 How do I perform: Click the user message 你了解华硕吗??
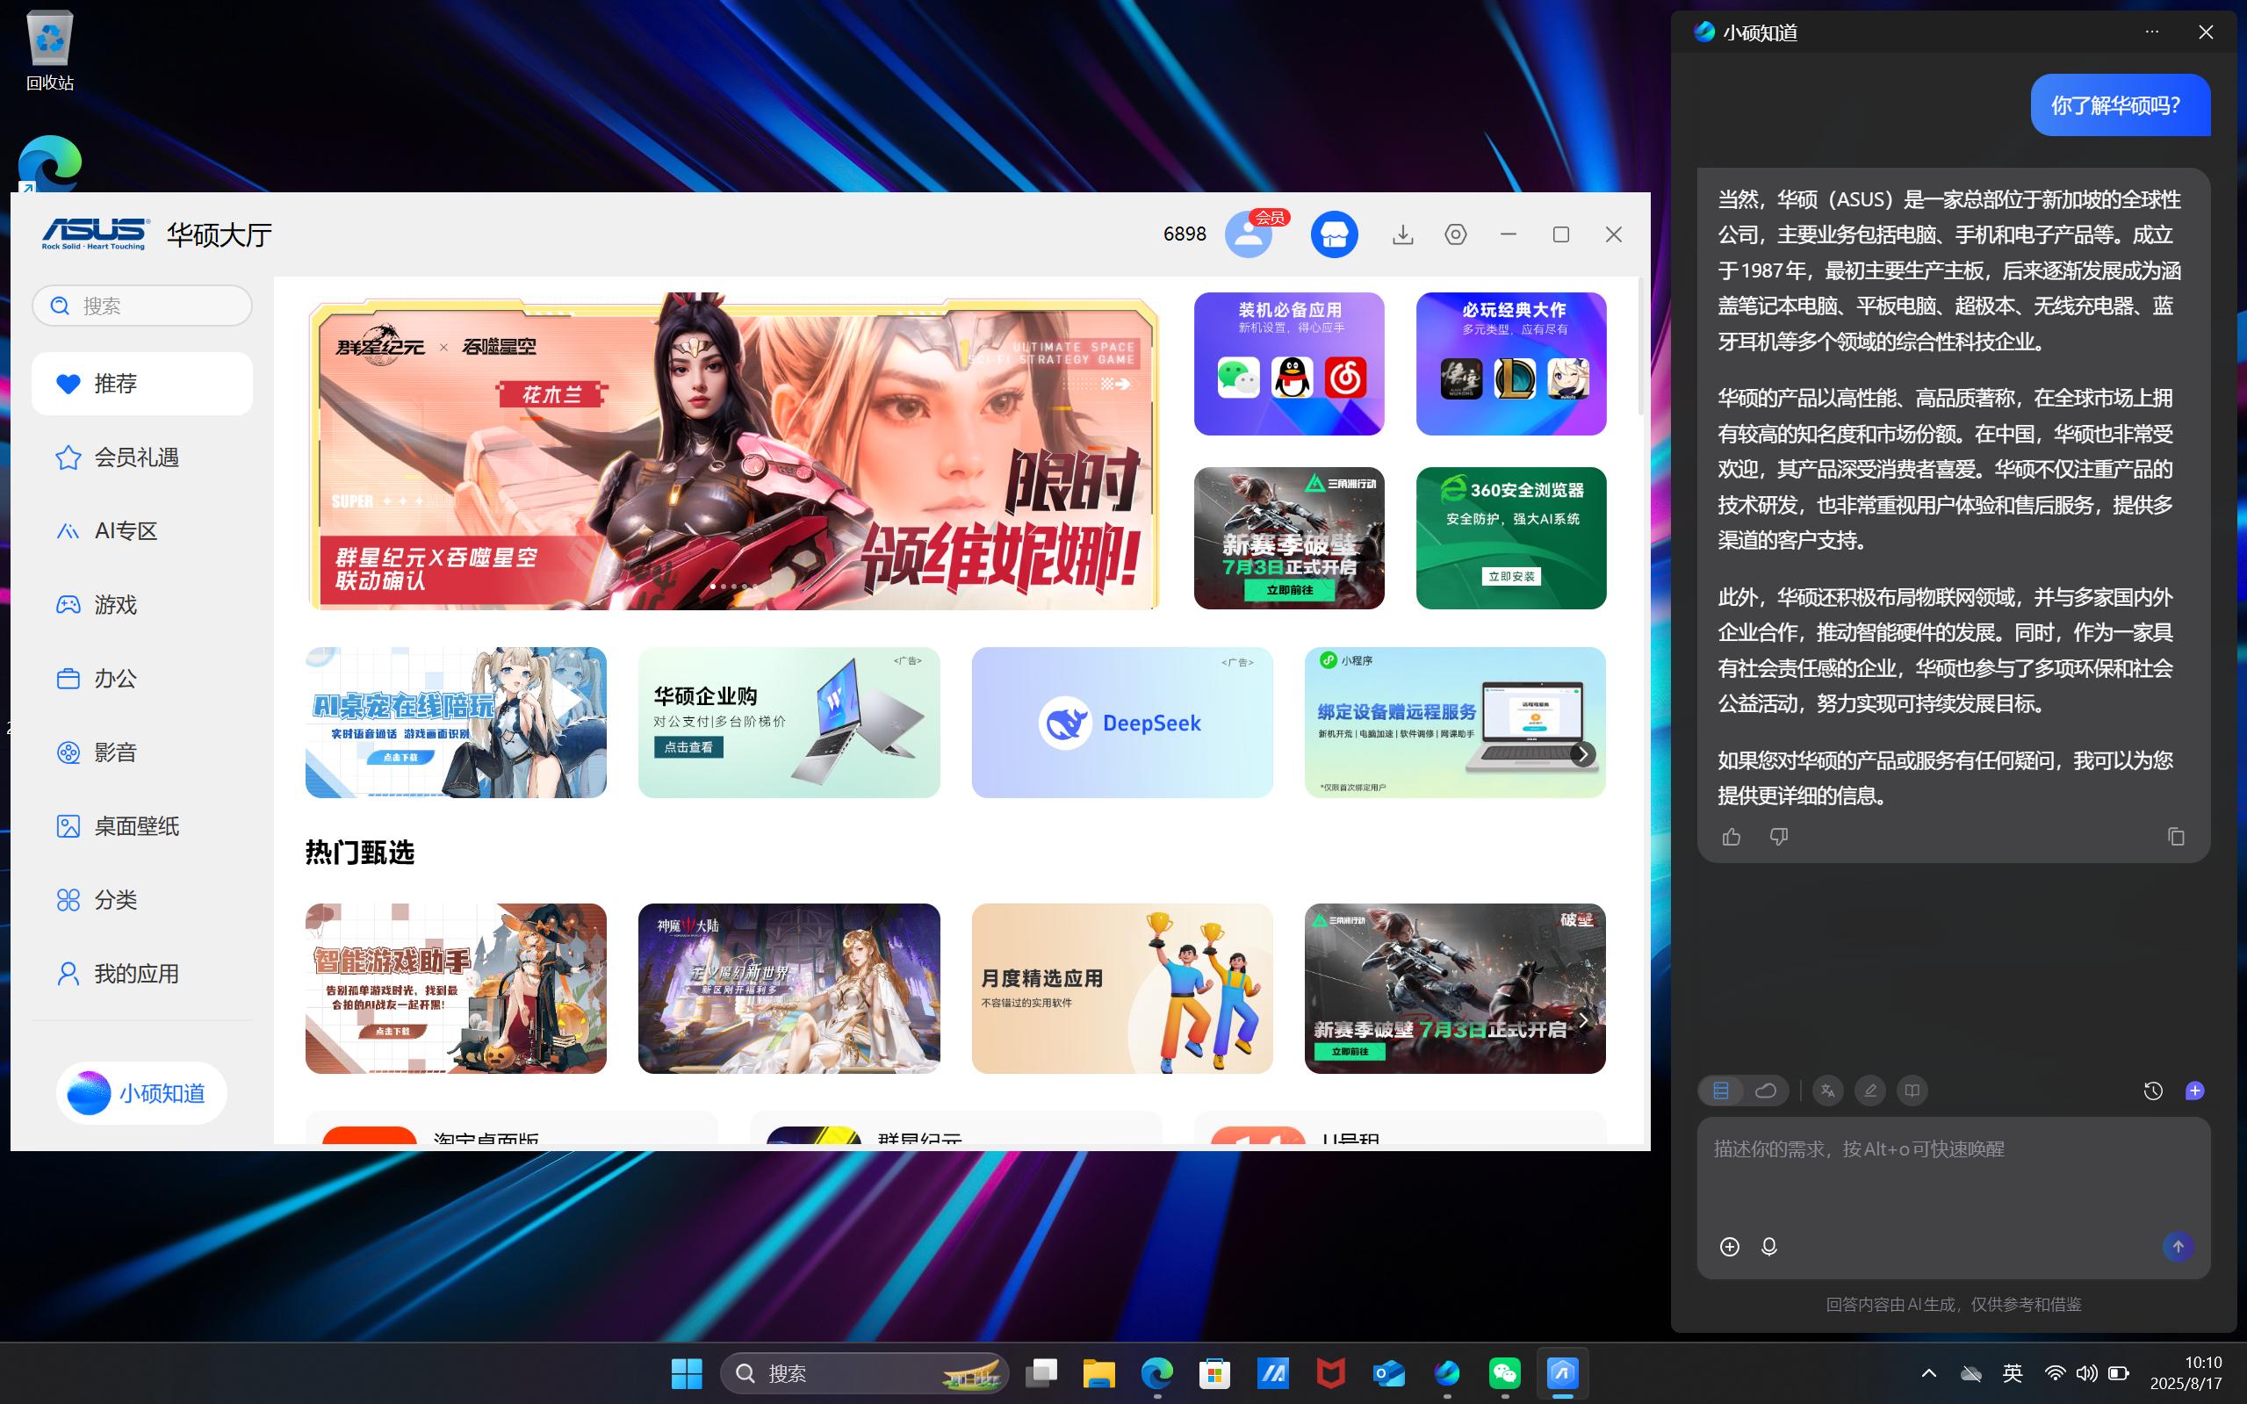(x=2120, y=105)
